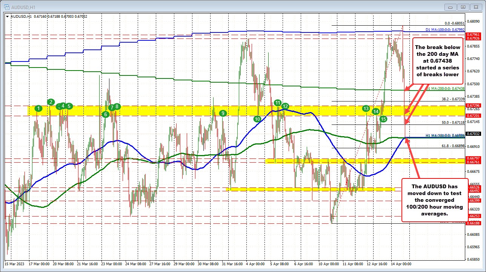Select green marker 13 near yellow band
The height and width of the screenshot is (272, 486).
click(366, 109)
